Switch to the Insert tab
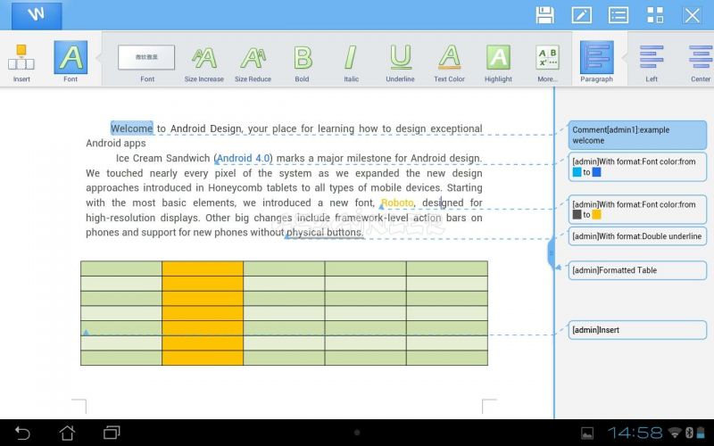This screenshot has height=446, width=714. pos(21,63)
